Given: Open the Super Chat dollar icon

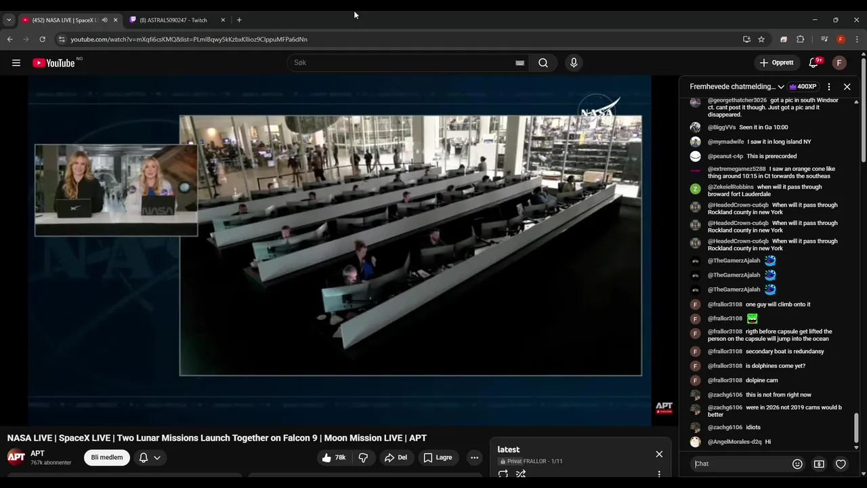Looking at the screenshot, I should click(819, 464).
